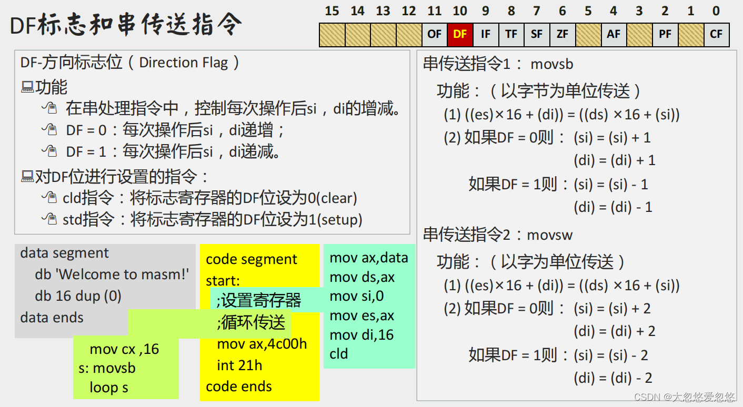The width and height of the screenshot is (743, 407).
Task: Click the hatched reserved cell under bit 5
Action: (588, 34)
